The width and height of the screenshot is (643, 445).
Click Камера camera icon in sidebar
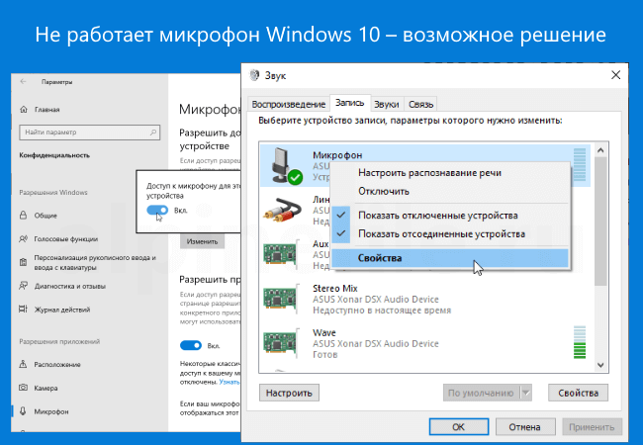coord(24,388)
